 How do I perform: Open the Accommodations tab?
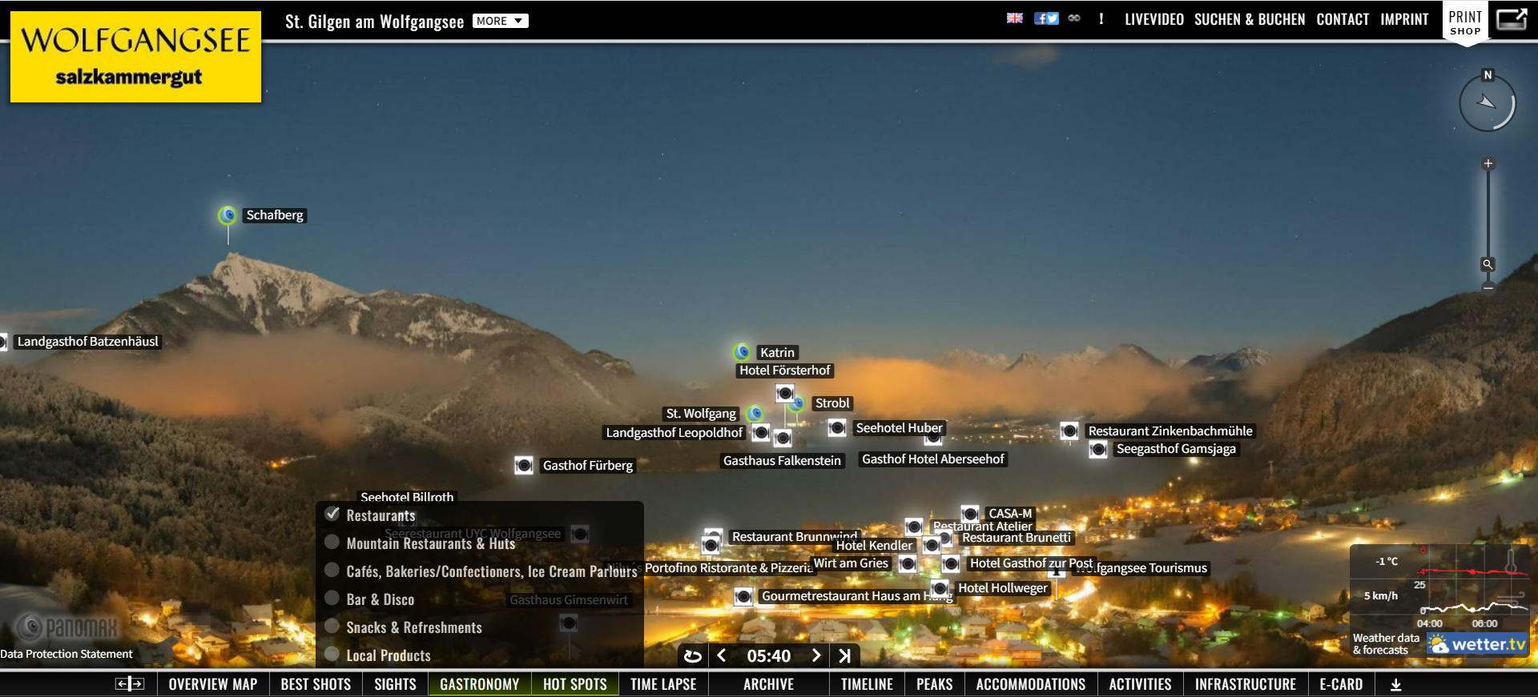[x=1031, y=684]
